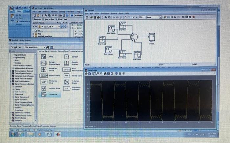Image resolution: width=230 pixels, height=143 pixels.
Task: Select the Sine Wave3 block in model
Action: [x=108, y=50]
